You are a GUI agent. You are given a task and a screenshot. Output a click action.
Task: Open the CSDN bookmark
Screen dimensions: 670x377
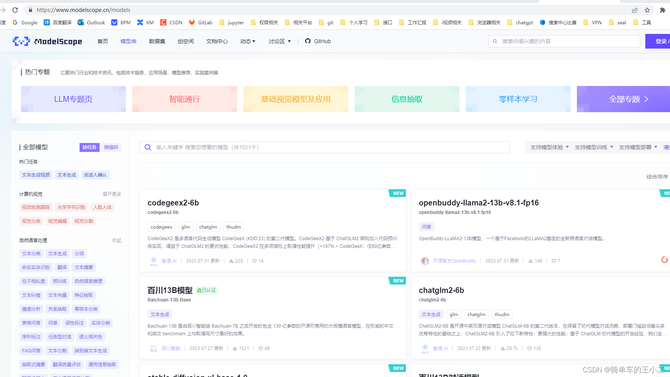(171, 22)
